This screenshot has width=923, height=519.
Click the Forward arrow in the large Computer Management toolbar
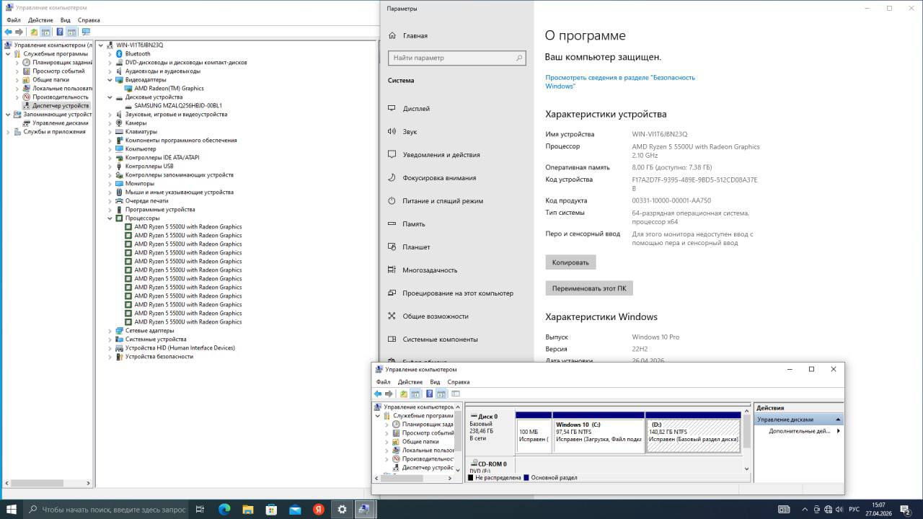19,32
